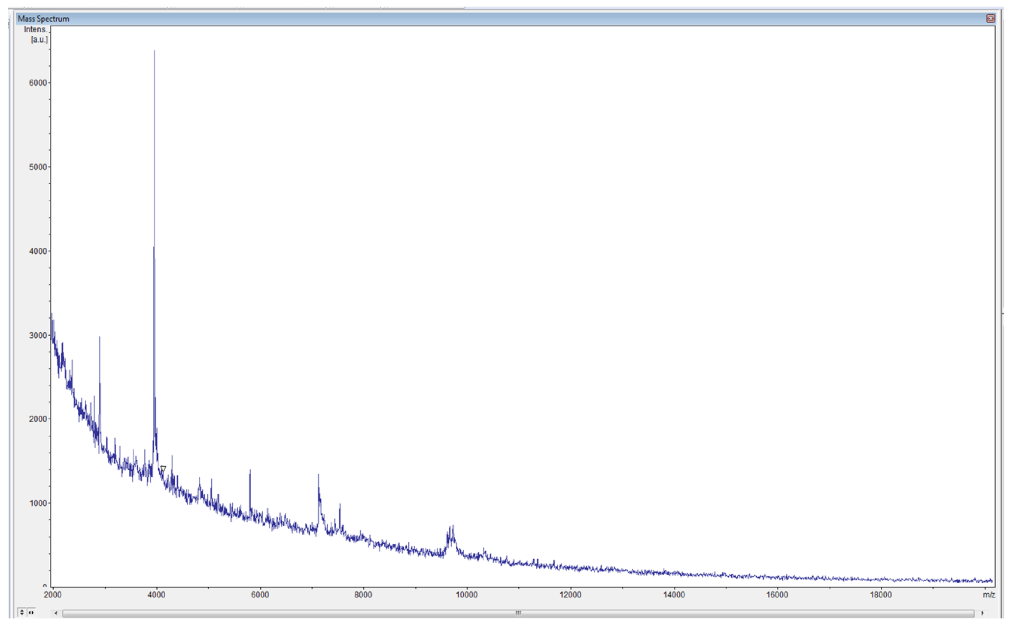Click the top of the peak near m/z 2900
1012x626 pixels.
pyautogui.click(x=99, y=338)
